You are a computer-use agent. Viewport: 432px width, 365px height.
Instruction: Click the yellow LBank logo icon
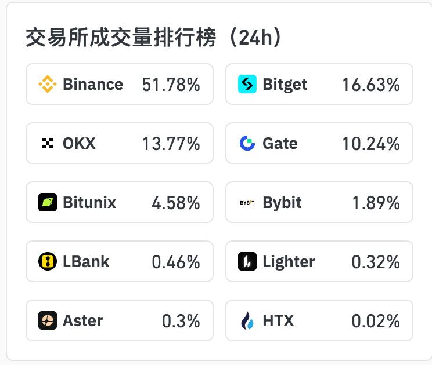click(48, 262)
